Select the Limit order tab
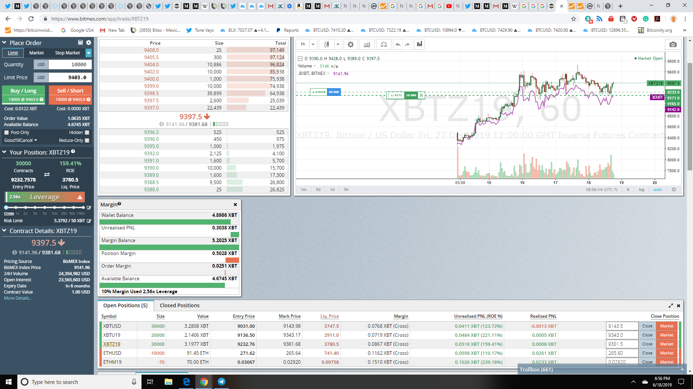 (x=13, y=53)
